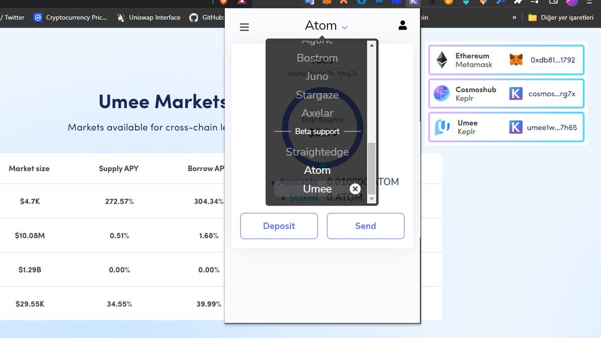
Task: Click the $10.08M market size cell
Action: click(29, 235)
